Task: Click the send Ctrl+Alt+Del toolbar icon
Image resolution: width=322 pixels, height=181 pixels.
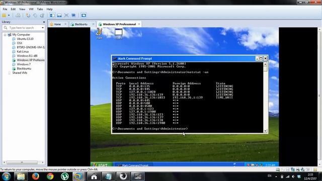Action: 18,16
